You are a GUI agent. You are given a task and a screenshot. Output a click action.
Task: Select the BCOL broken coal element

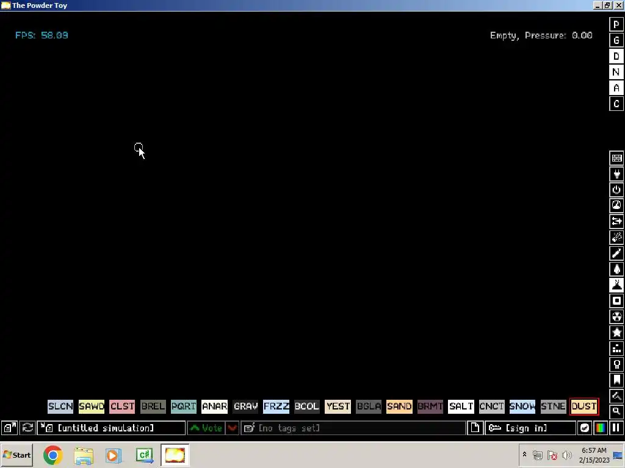pyautogui.click(x=307, y=406)
